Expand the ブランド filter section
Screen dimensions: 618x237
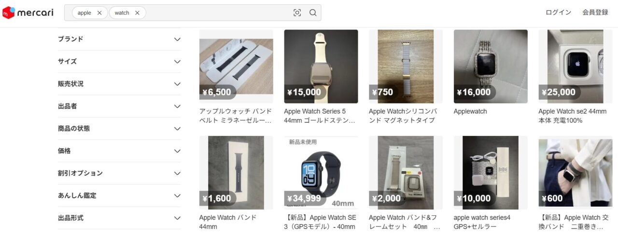119,39
